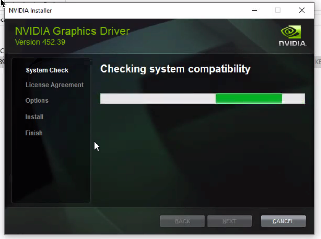Select the License Agreement step

(x=54, y=85)
